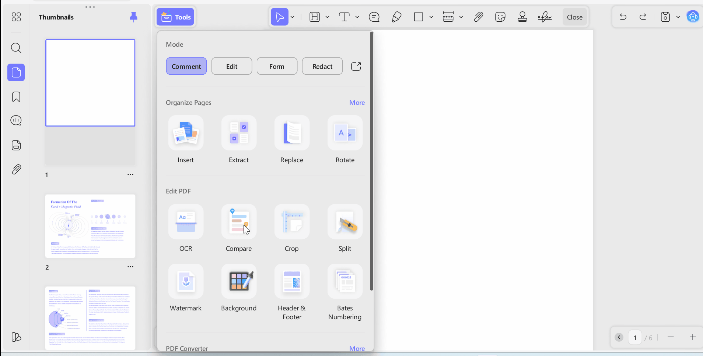The image size is (703, 356).
Task: Click the attach file paperclip tool
Action: coord(478,17)
